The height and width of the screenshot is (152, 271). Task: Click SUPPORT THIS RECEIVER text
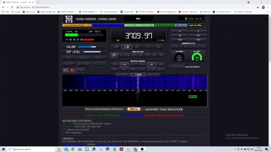point(164,109)
